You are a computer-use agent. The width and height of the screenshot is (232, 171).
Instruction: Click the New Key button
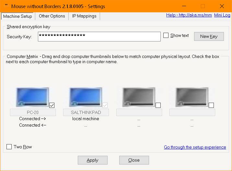(x=209, y=36)
